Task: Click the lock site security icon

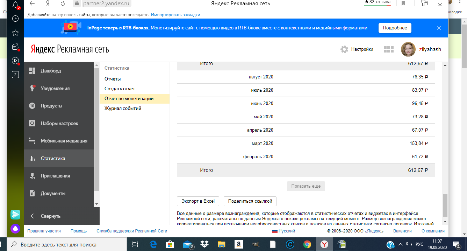Action: point(77,4)
